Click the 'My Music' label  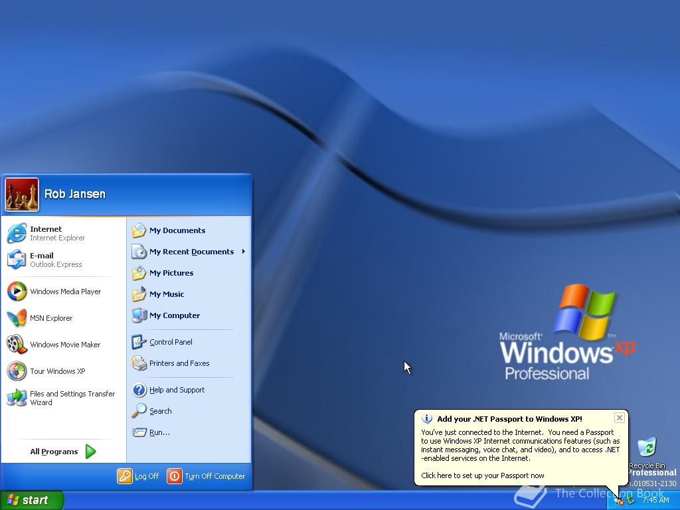167,294
